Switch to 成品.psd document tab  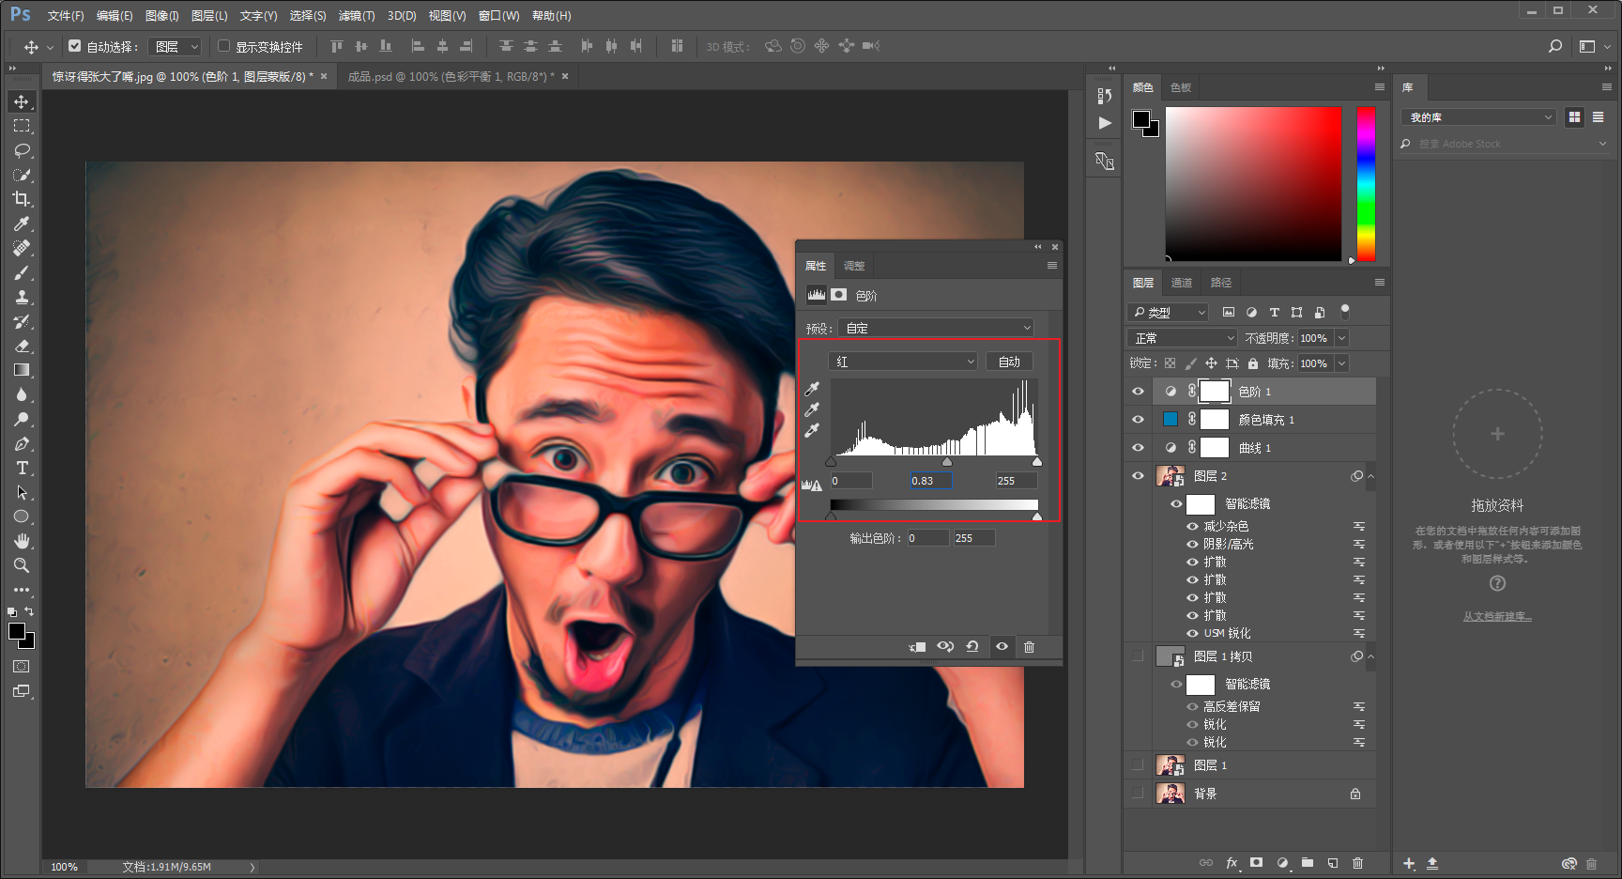coord(451,77)
